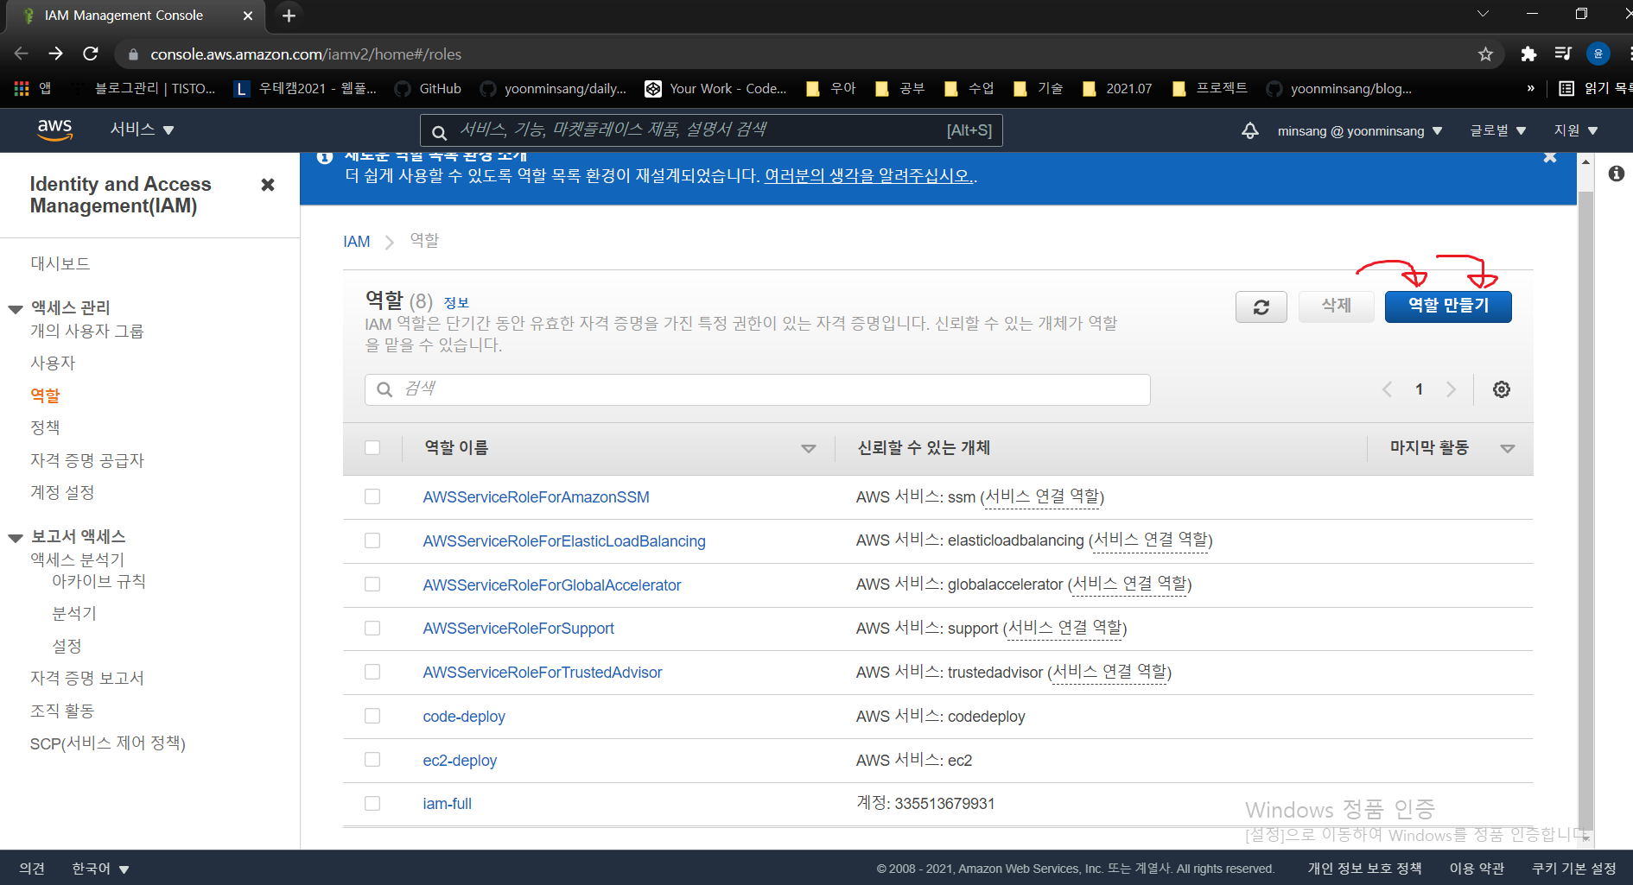This screenshot has height=885, width=1633.
Task: Open the Apps shortcut in bookmarks bar
Action: (33, 88)
